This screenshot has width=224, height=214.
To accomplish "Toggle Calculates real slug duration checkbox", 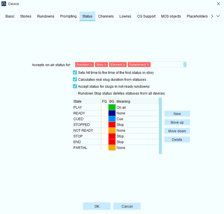I will click(75, 79).
